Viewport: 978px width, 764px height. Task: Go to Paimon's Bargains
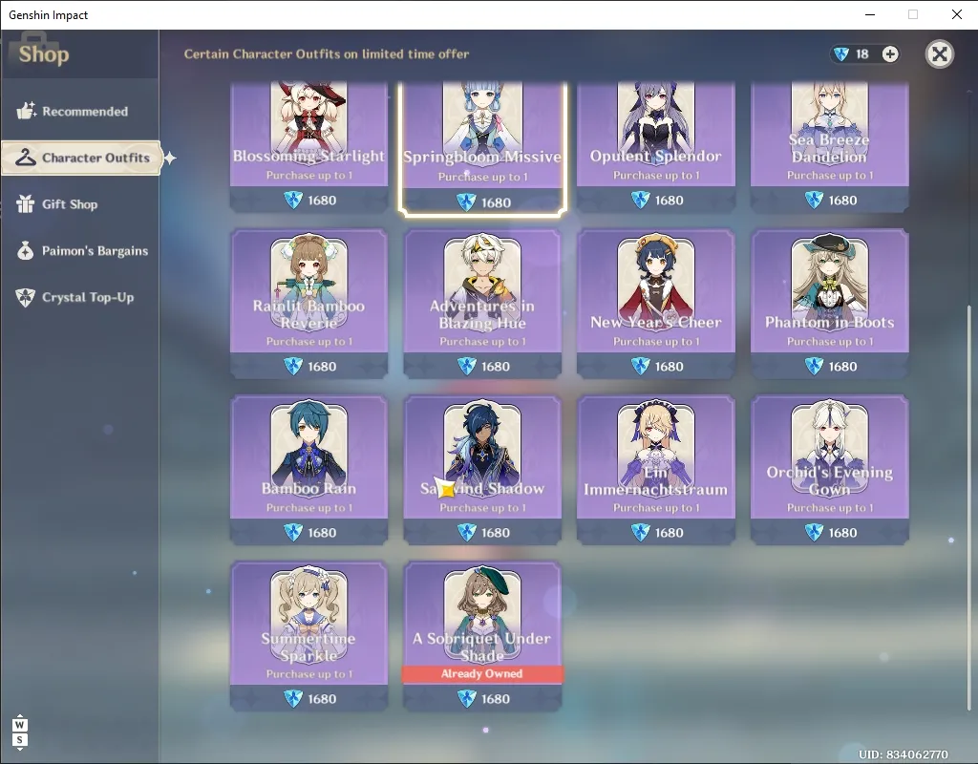(x=80, y=251)
